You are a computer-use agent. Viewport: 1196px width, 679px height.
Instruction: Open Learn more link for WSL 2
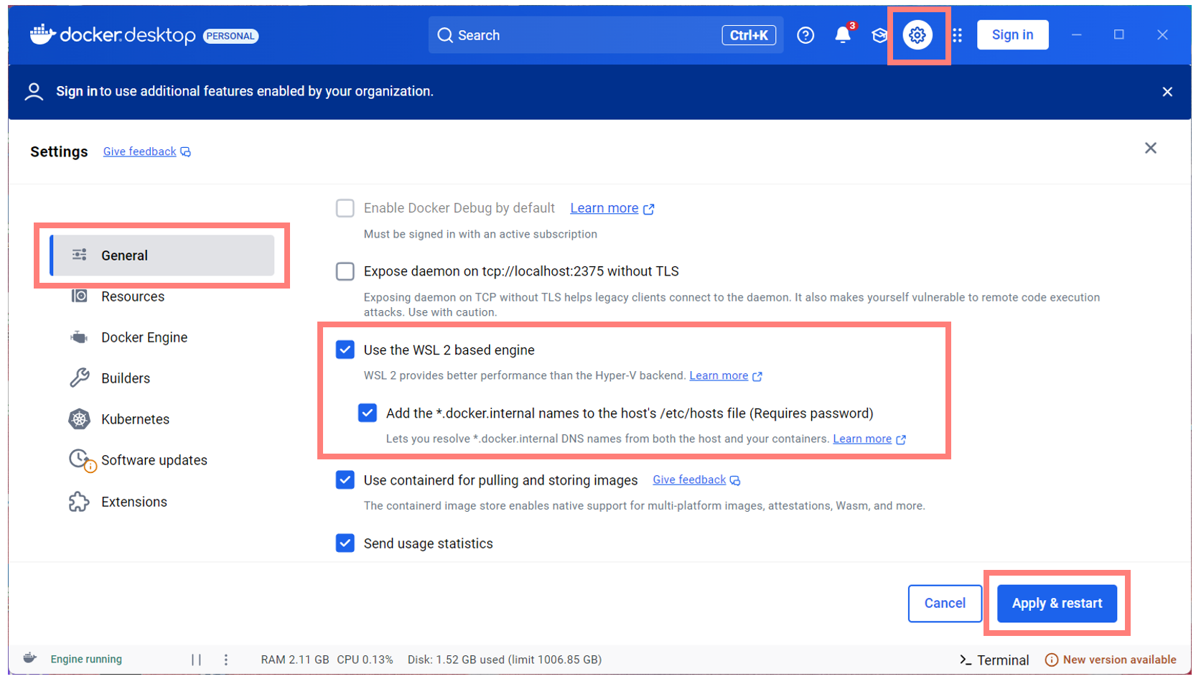point(719,375)
